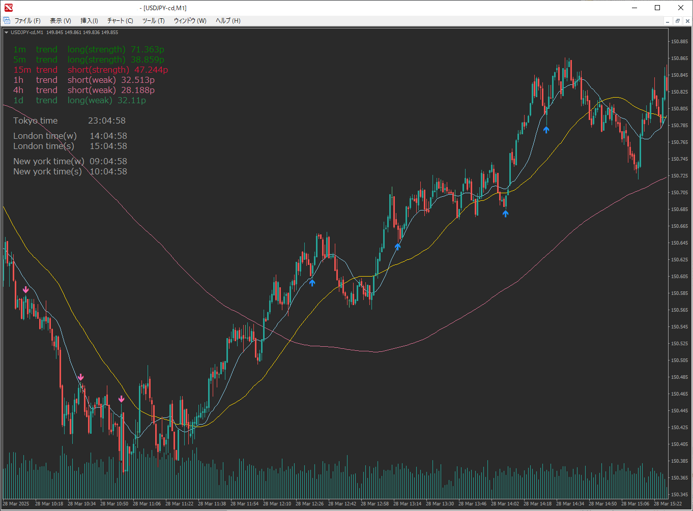Image resolution: width=693 pixels, height=511 pixels.
Task: Minimize the inner chart window
Action: pos(668,21)
